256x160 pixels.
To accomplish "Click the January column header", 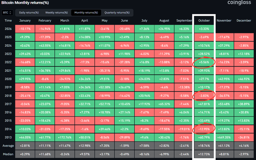I will 25,21.
